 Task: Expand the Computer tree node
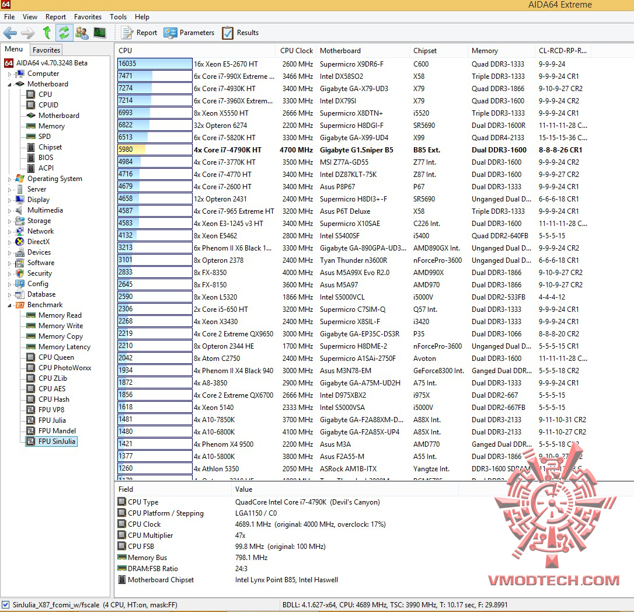coord(10,74)
